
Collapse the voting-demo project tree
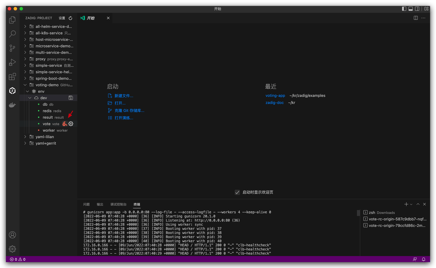(25, 84)
